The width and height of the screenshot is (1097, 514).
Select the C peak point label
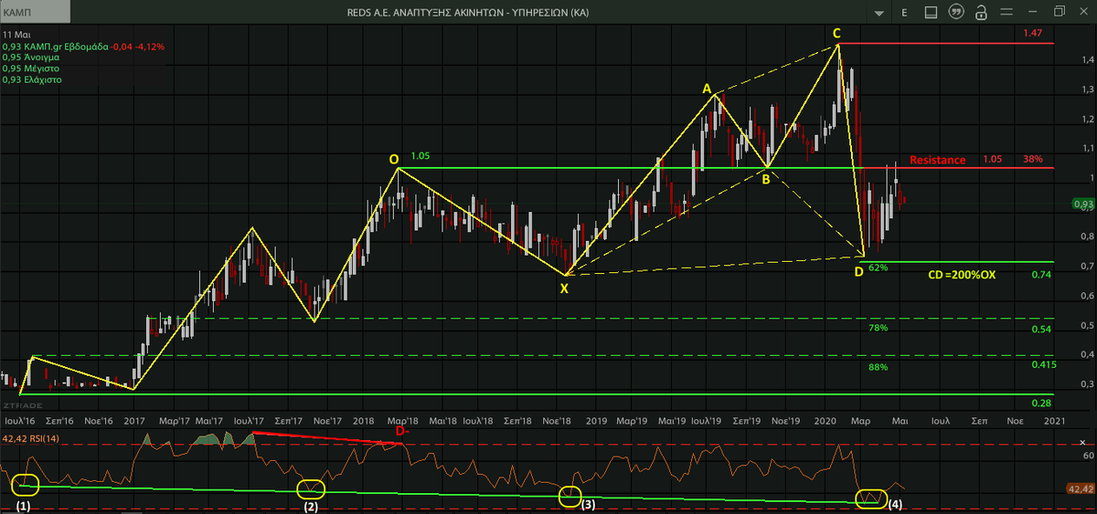coord(836,34)
